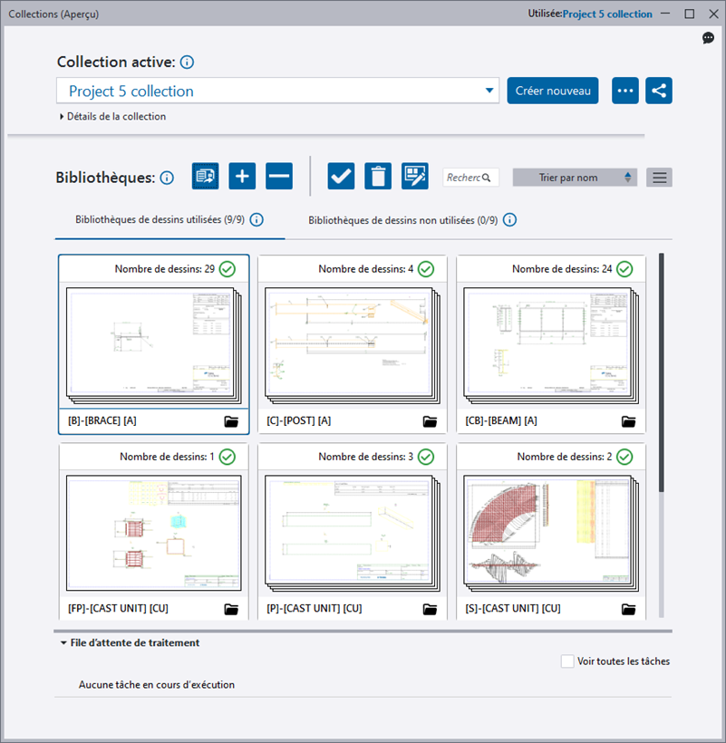Click the label [CB]-[BEAM] [A]
This screenshot has height=743, width=726.
501,420
